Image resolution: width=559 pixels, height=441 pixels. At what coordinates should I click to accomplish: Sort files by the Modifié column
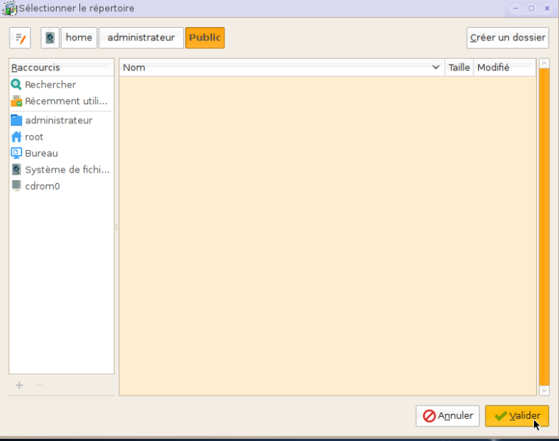click(505, 68)
